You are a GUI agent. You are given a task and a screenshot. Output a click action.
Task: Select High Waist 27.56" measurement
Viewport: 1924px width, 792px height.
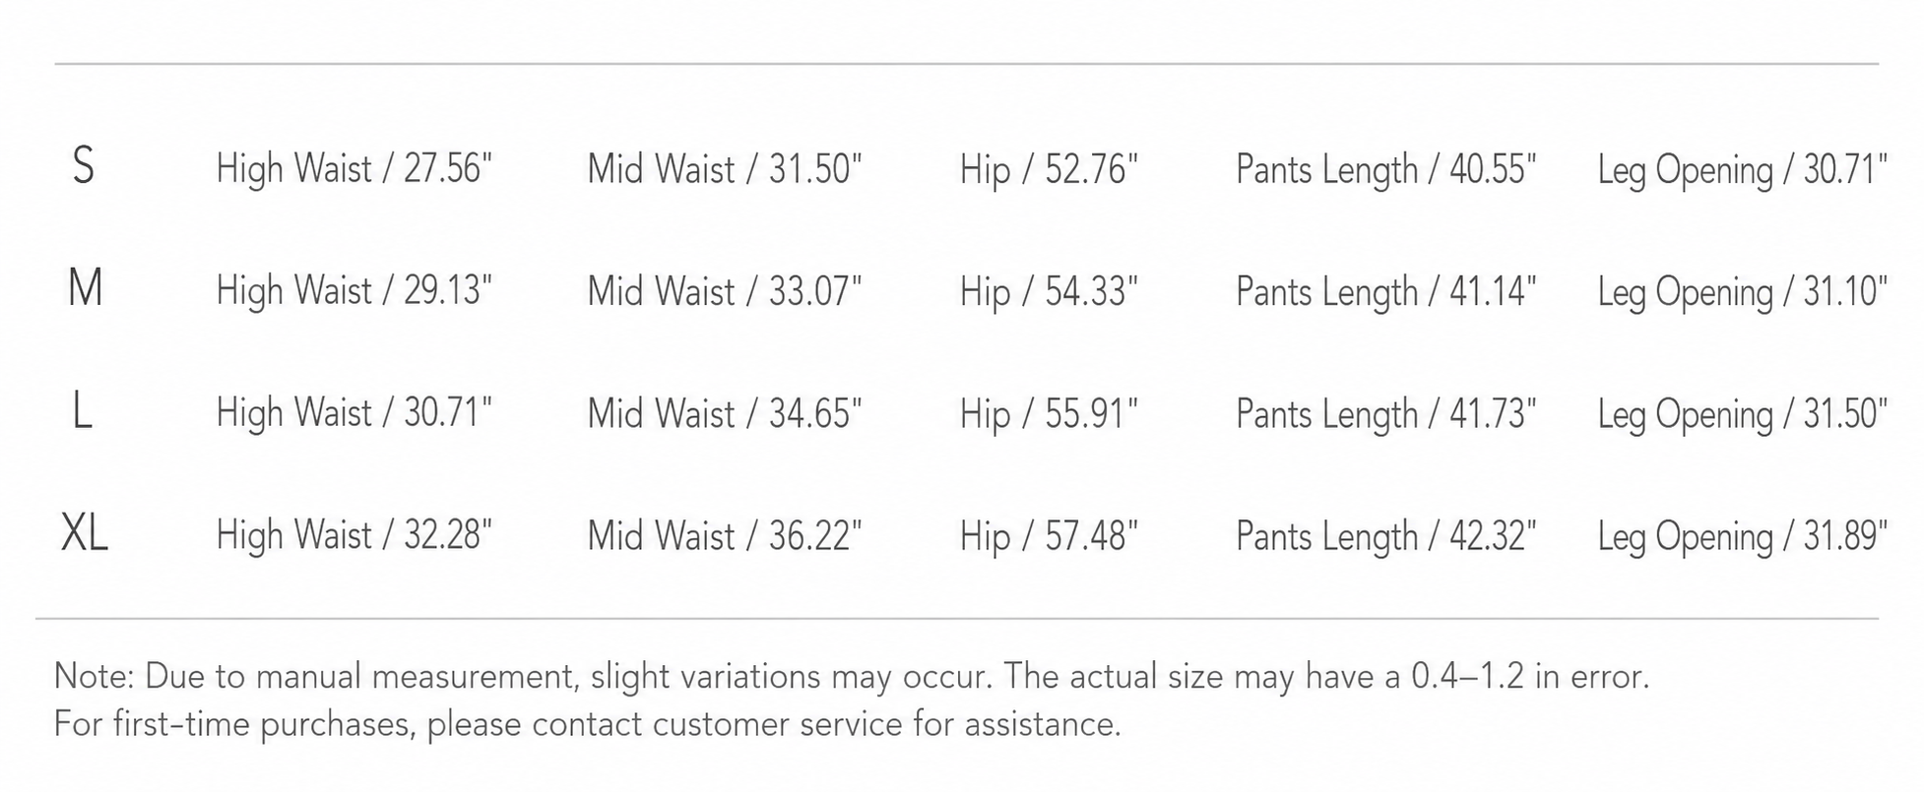pyautogui.click(x=354, y=169)
